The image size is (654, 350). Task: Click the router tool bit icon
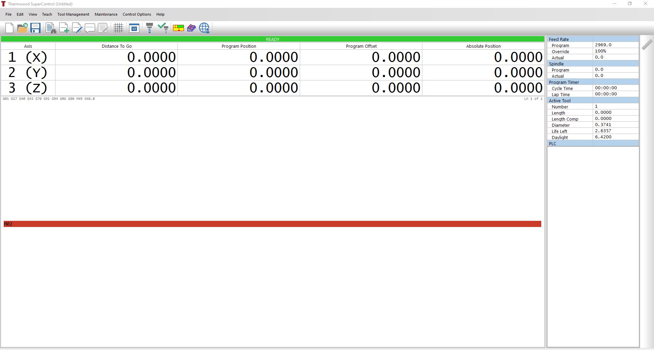(x=149, y=28)
